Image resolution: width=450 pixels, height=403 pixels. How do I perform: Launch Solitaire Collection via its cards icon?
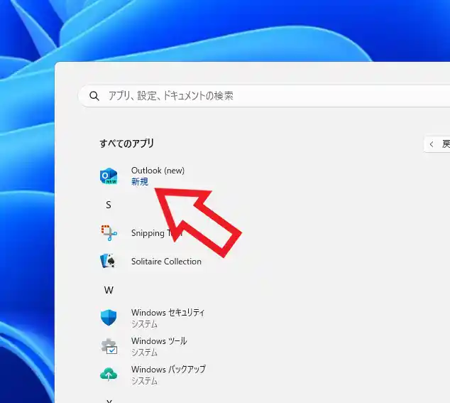coord(108,261)
